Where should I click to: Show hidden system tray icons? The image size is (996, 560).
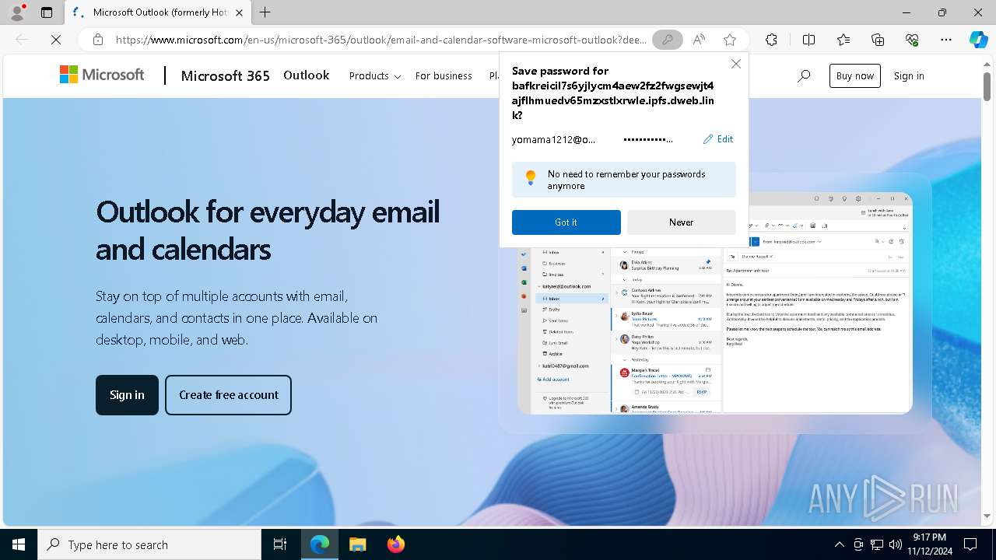tap(839, 544)
